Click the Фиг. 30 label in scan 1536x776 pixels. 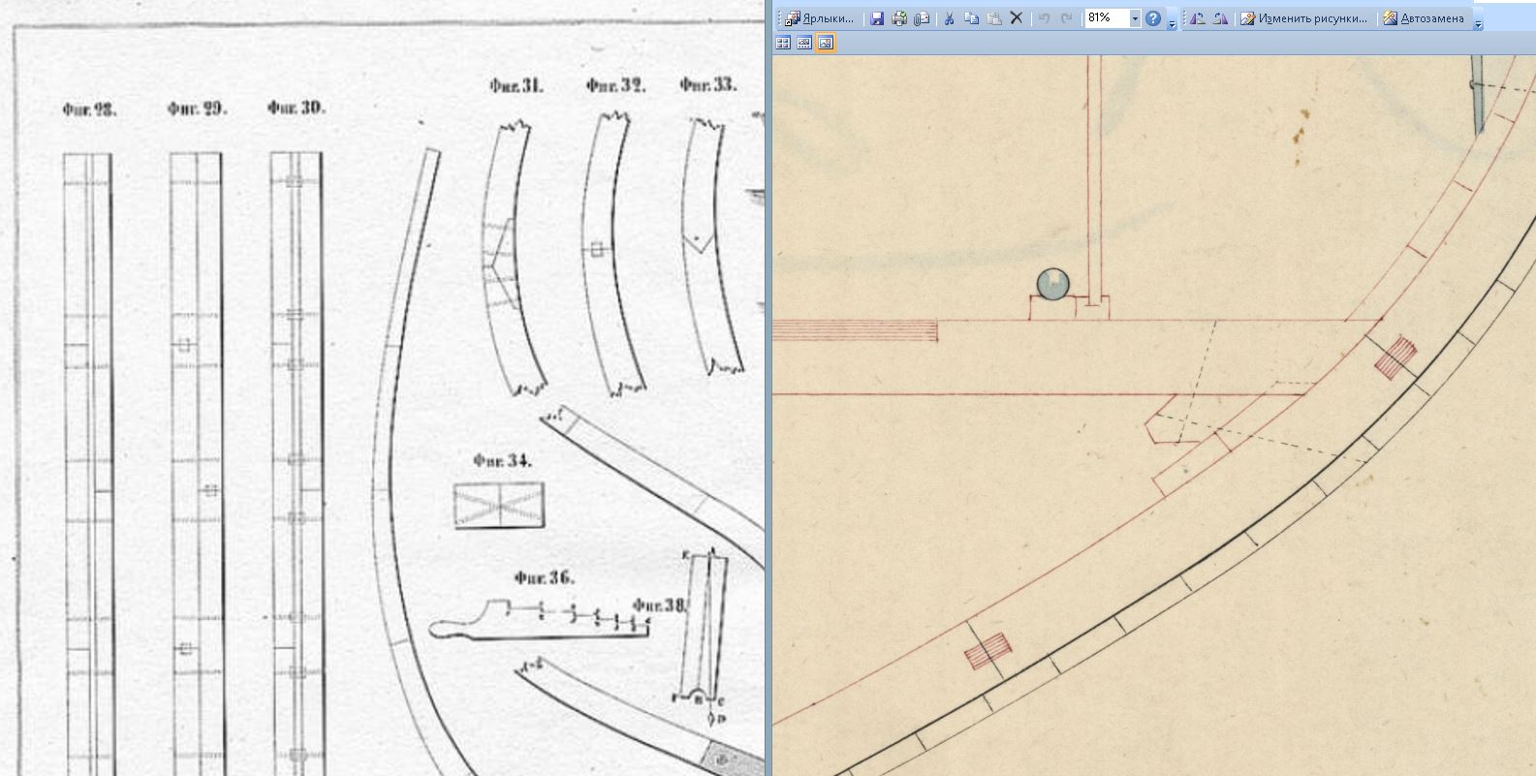[297, 108]
